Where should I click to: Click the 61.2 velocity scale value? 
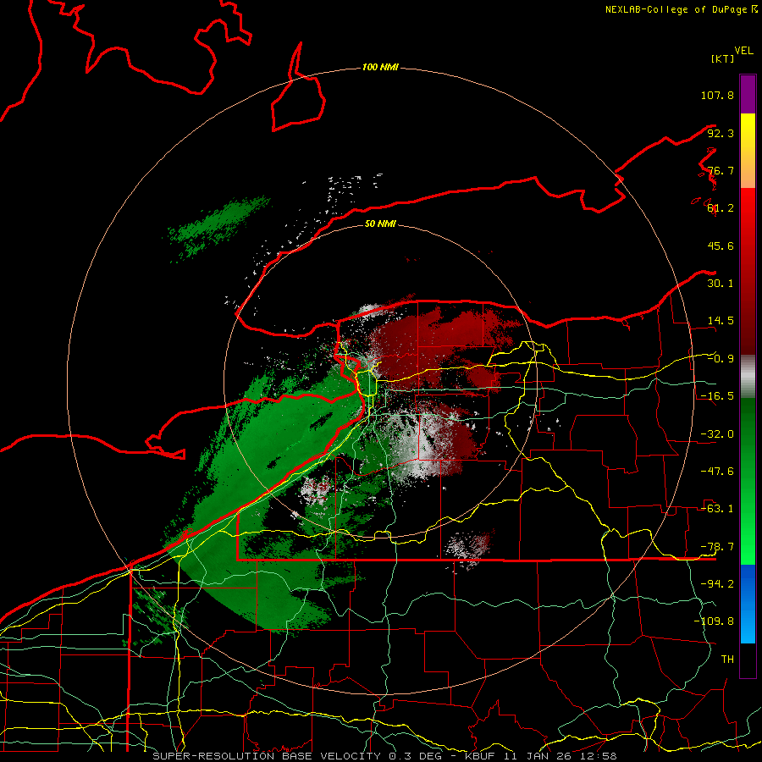pyautogui.click(x=721, y=208)
